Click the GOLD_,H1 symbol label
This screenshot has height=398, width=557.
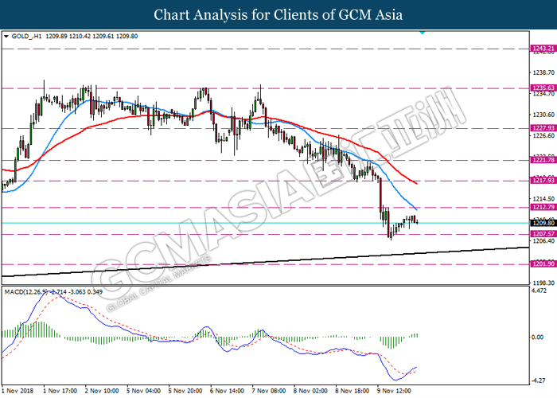coord(26,37)
